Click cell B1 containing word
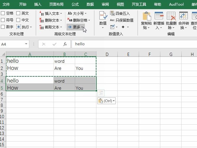Viewport: 197px width, 148px height. (64, 61)
